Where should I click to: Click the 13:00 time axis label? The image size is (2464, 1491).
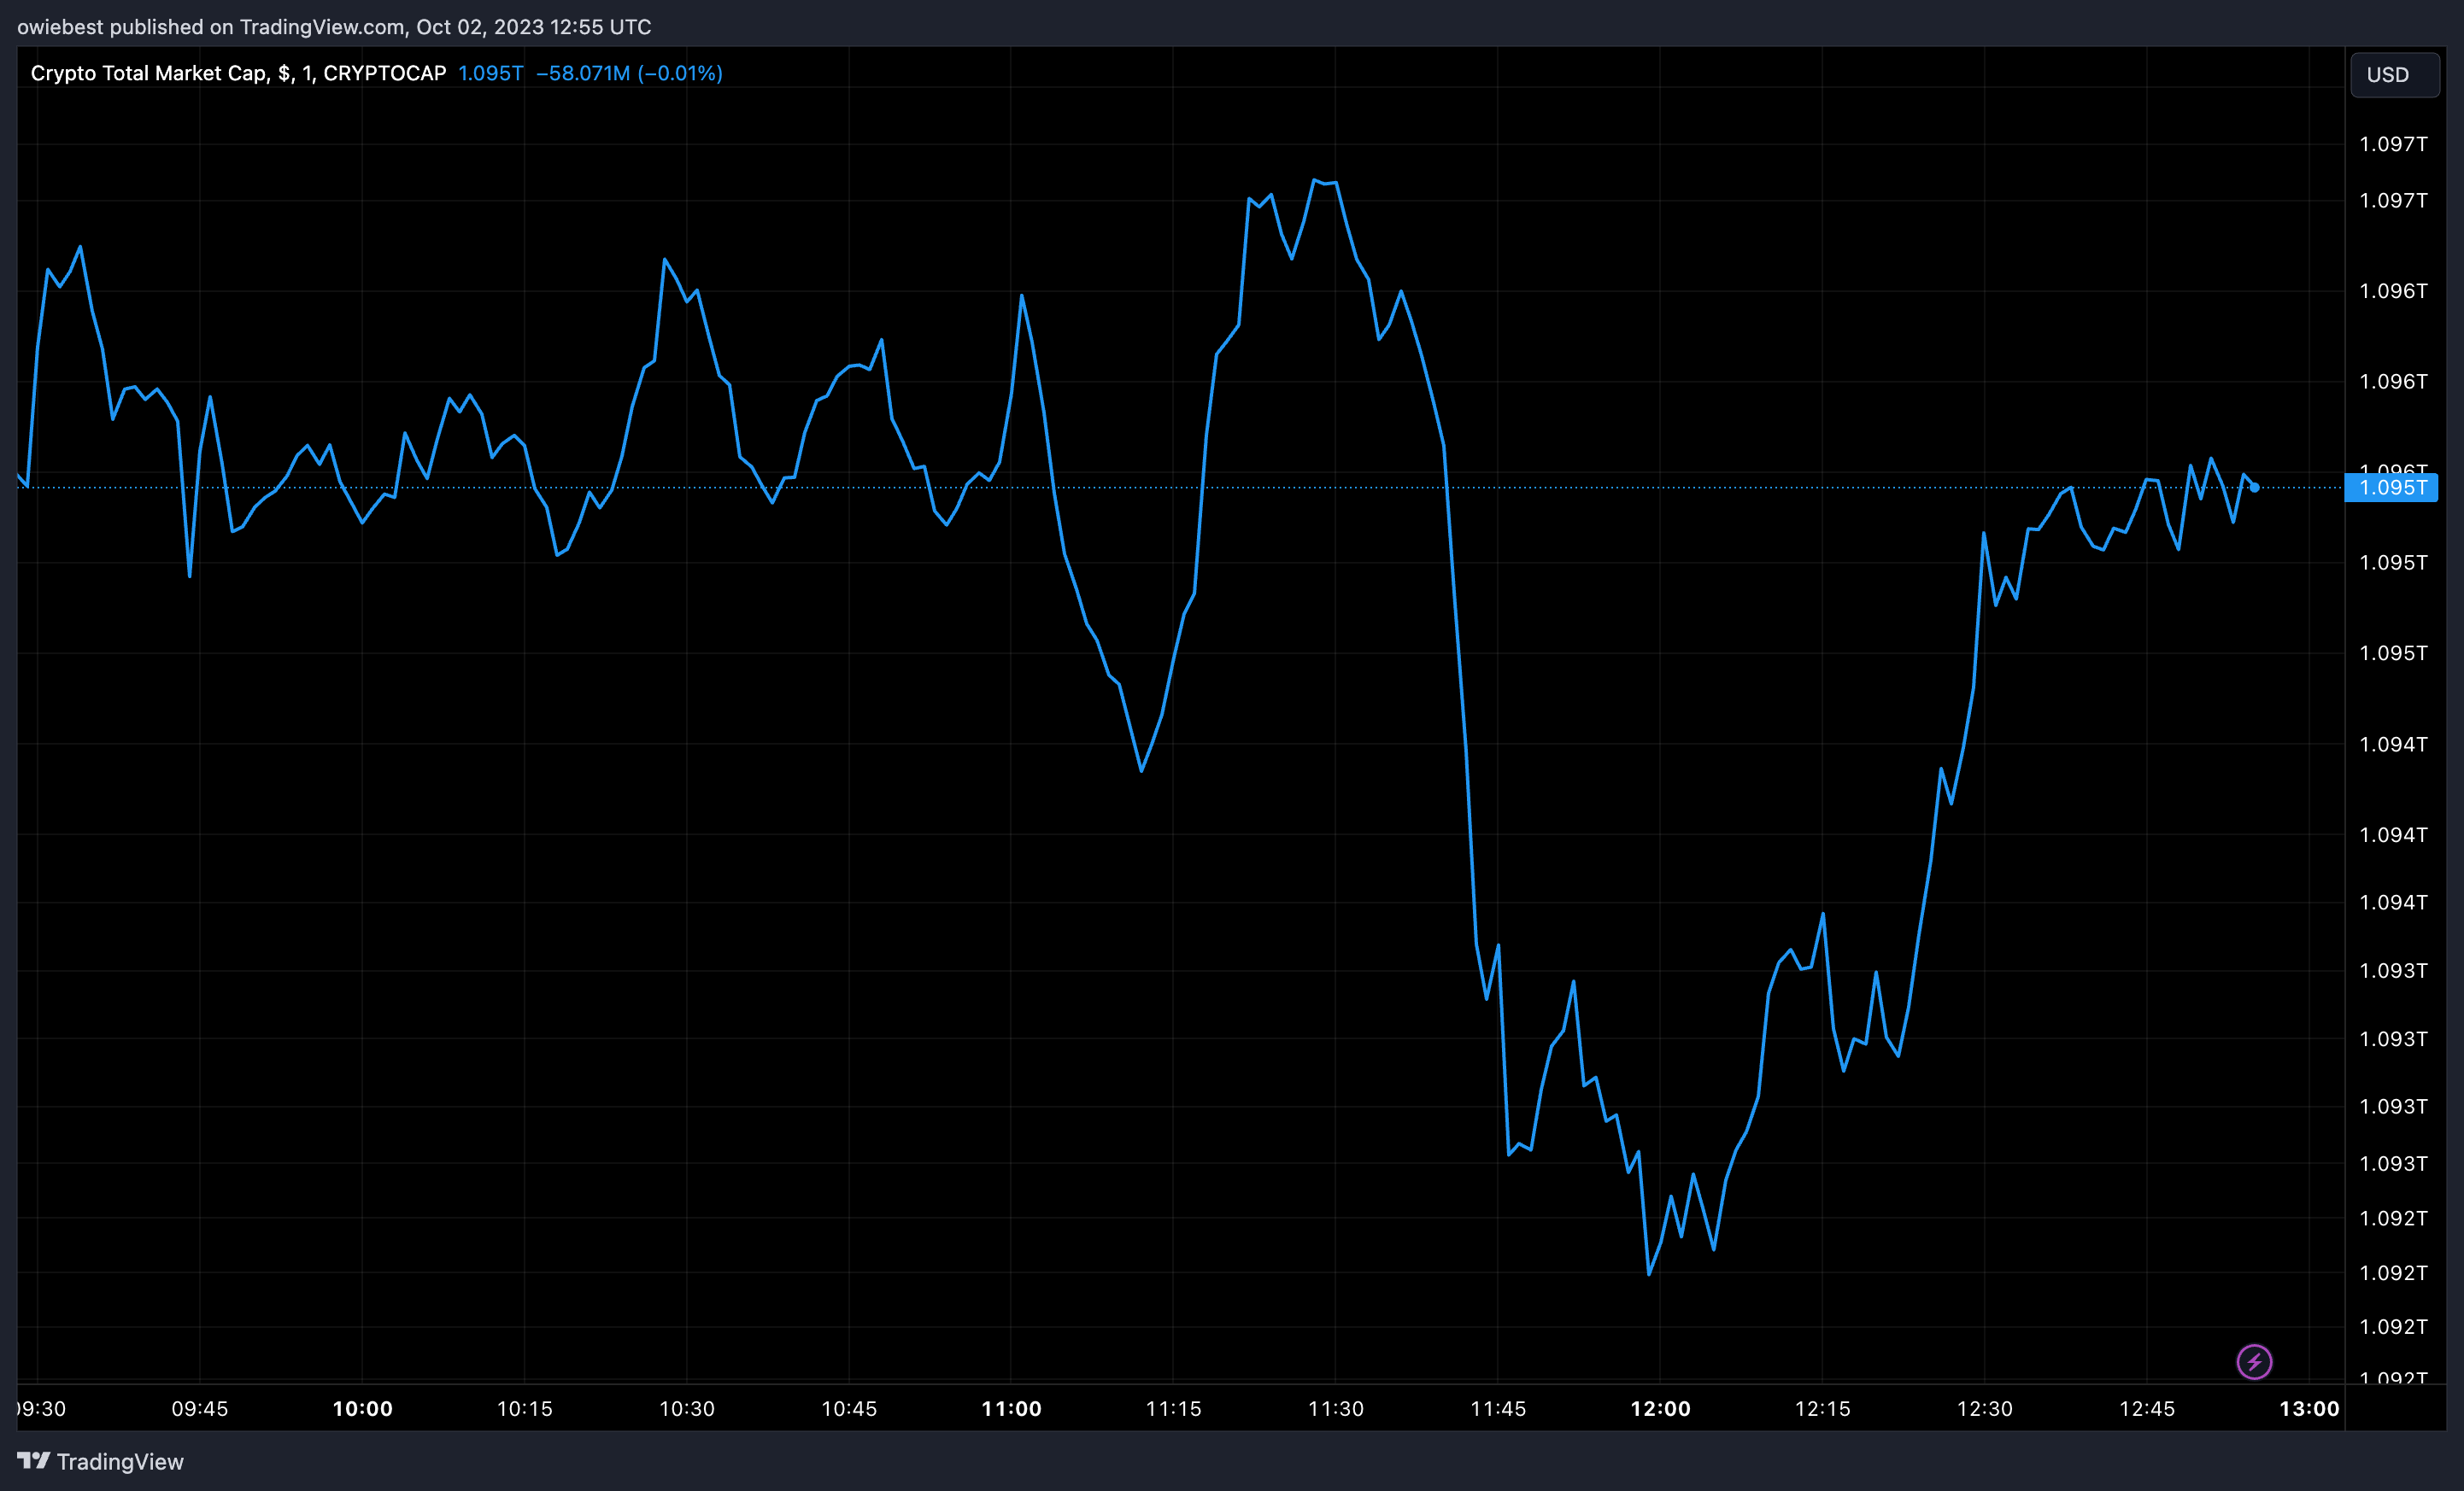coord(2309,1409)
